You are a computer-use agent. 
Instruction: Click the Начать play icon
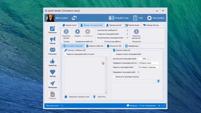78,31
